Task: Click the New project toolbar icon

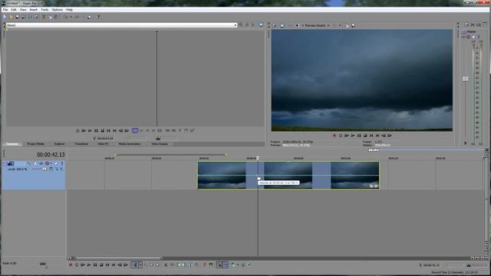Action: [x=5, y=17]
